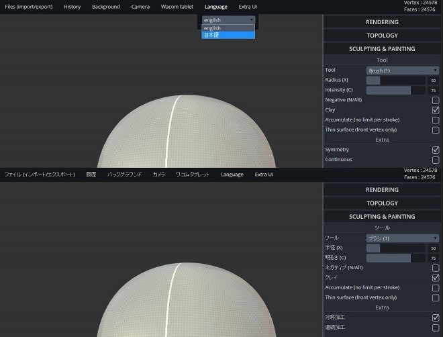This screenshot has height=337, width=443.
Task: Open the Background menu
Action: [x=106, y=7]
